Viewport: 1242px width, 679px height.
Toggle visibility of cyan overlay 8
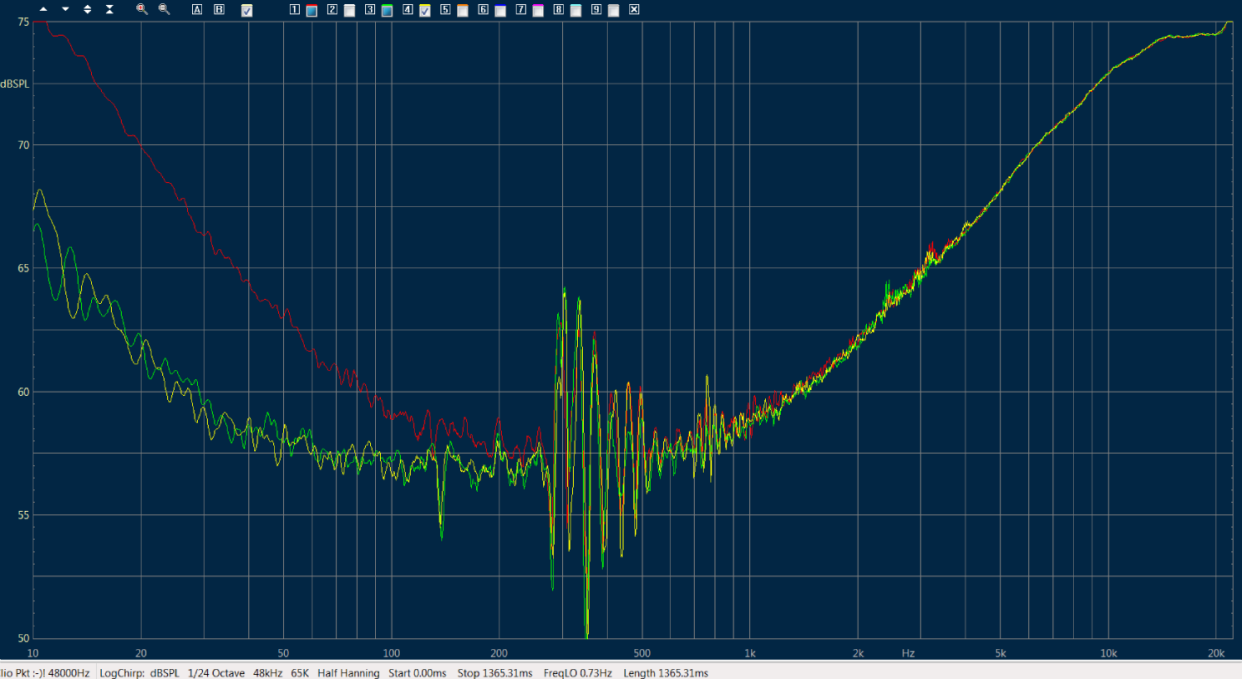point(575,11)
